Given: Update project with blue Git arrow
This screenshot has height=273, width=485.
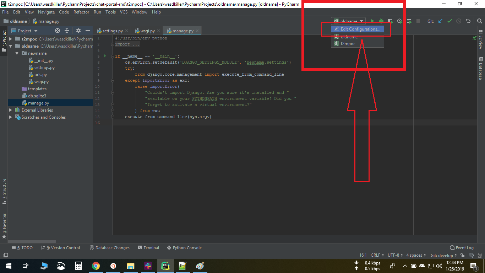Looking at the screenshot, I should tap(440, 21).
